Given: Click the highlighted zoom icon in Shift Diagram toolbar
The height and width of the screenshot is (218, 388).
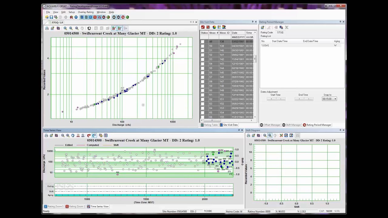Looking at the screenshot, I should [x=270, y=135].
